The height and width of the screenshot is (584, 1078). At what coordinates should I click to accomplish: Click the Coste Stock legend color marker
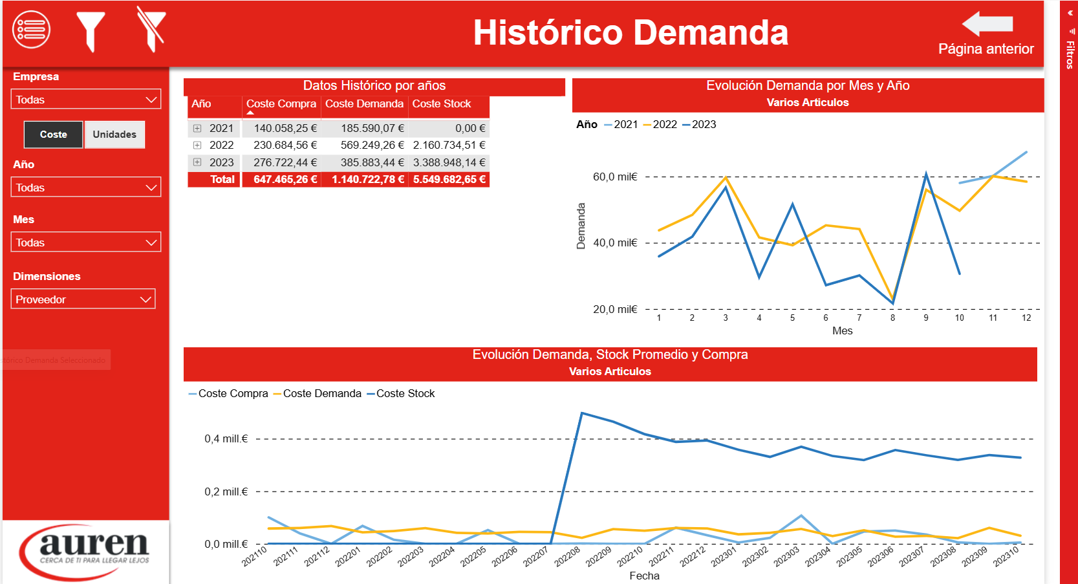[371, 394]
